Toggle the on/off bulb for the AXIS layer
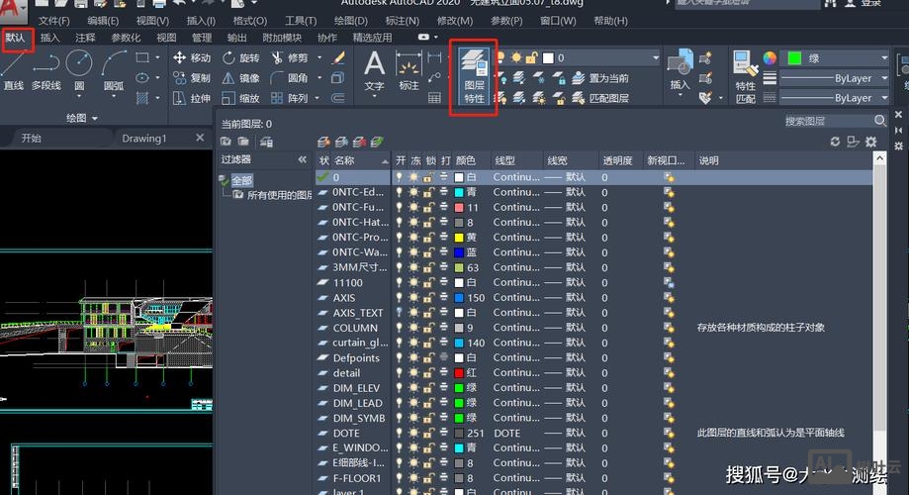The width and height of the screenshot is (909, 495). click(400, 297)
